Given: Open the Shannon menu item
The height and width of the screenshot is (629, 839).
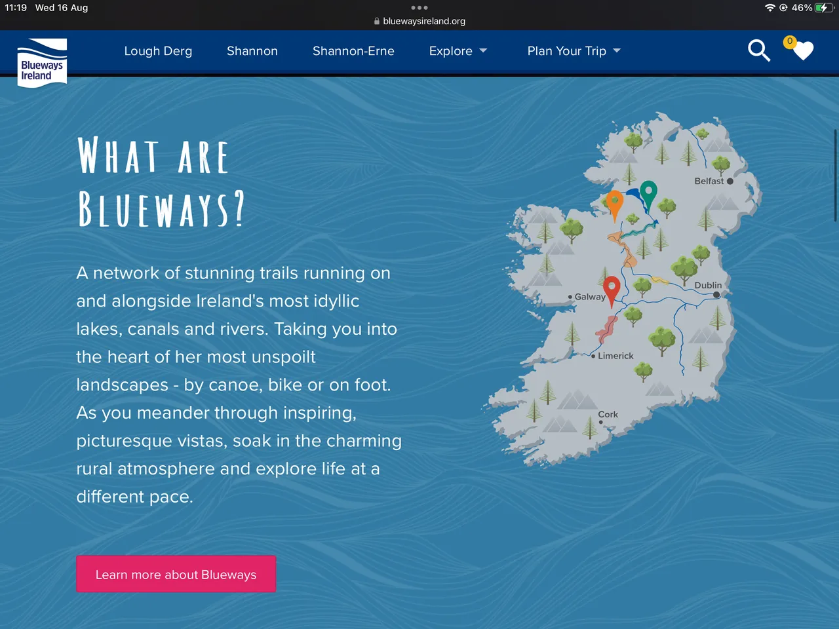Looking at the screenshot, I should (x=252, y=51).
